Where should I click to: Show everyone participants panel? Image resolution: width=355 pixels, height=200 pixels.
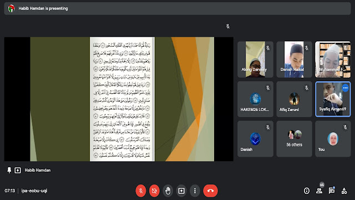[x=319, y=191]
